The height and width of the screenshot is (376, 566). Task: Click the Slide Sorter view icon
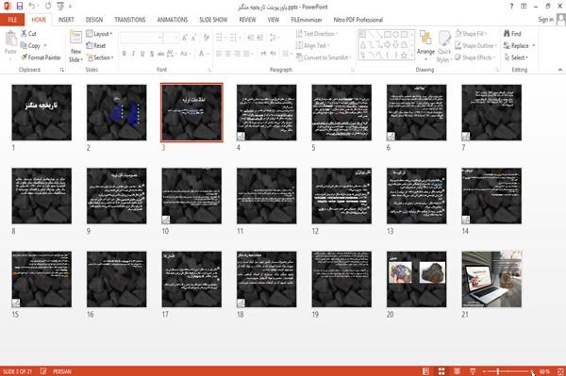pos(441,371)
